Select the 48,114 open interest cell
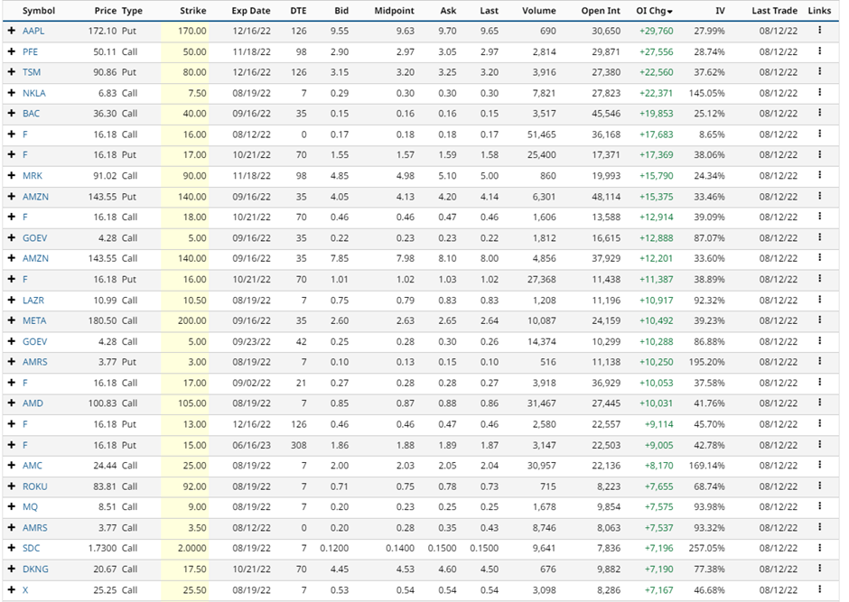This screenshot has width=849, height=602. 606,197
